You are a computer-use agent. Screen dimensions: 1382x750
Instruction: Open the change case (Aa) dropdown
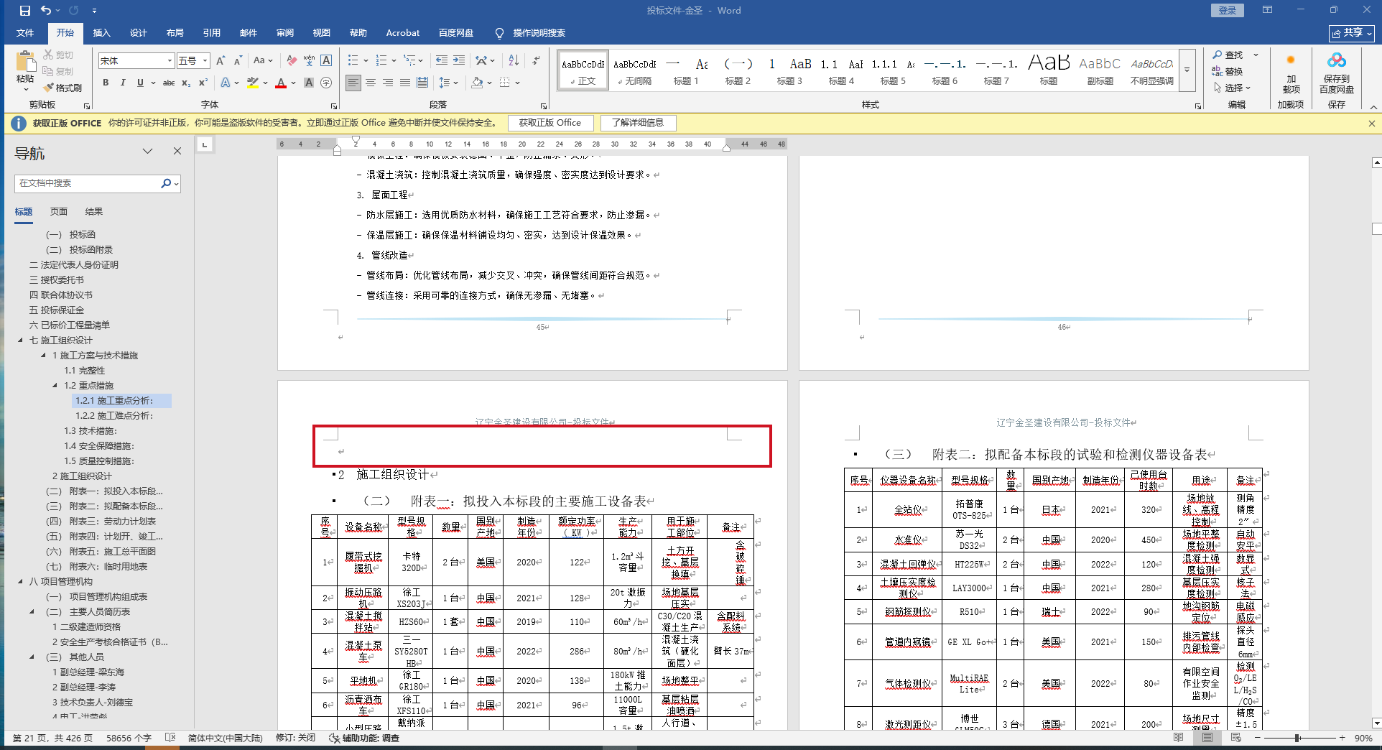[263, 61]
